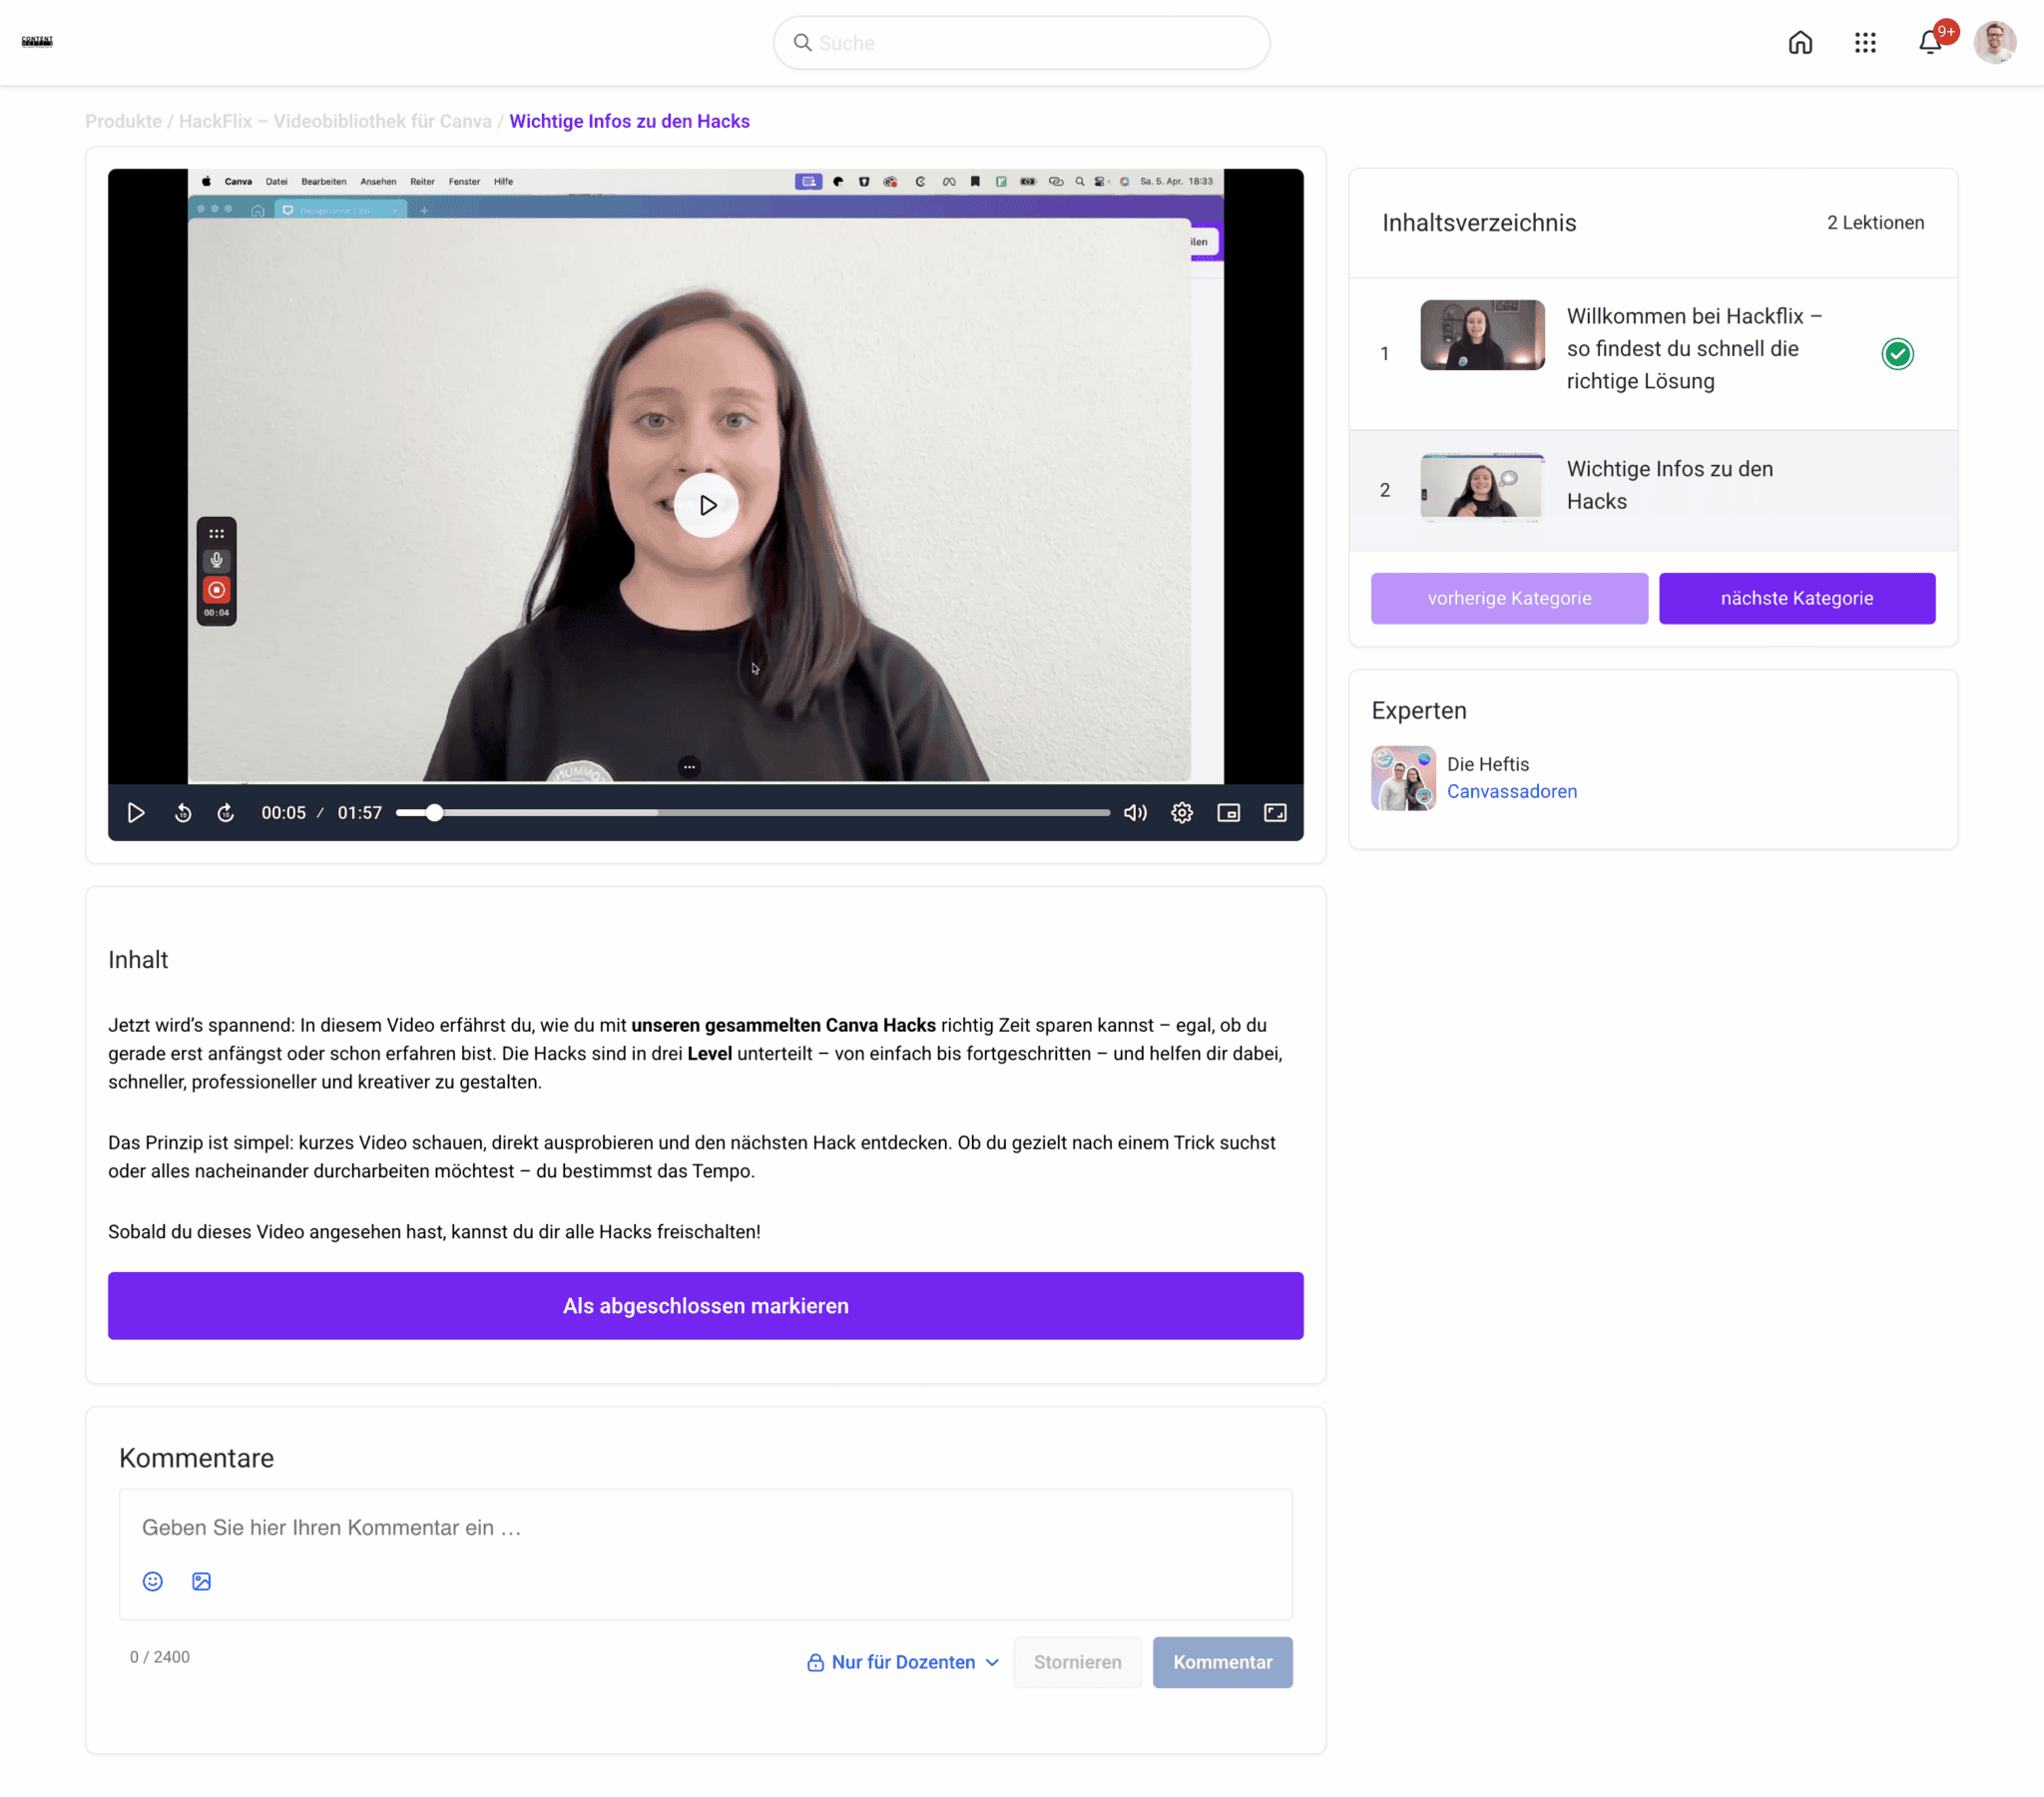
Task: Enable picture-in-picture mode
Action: coord(1228,813)
